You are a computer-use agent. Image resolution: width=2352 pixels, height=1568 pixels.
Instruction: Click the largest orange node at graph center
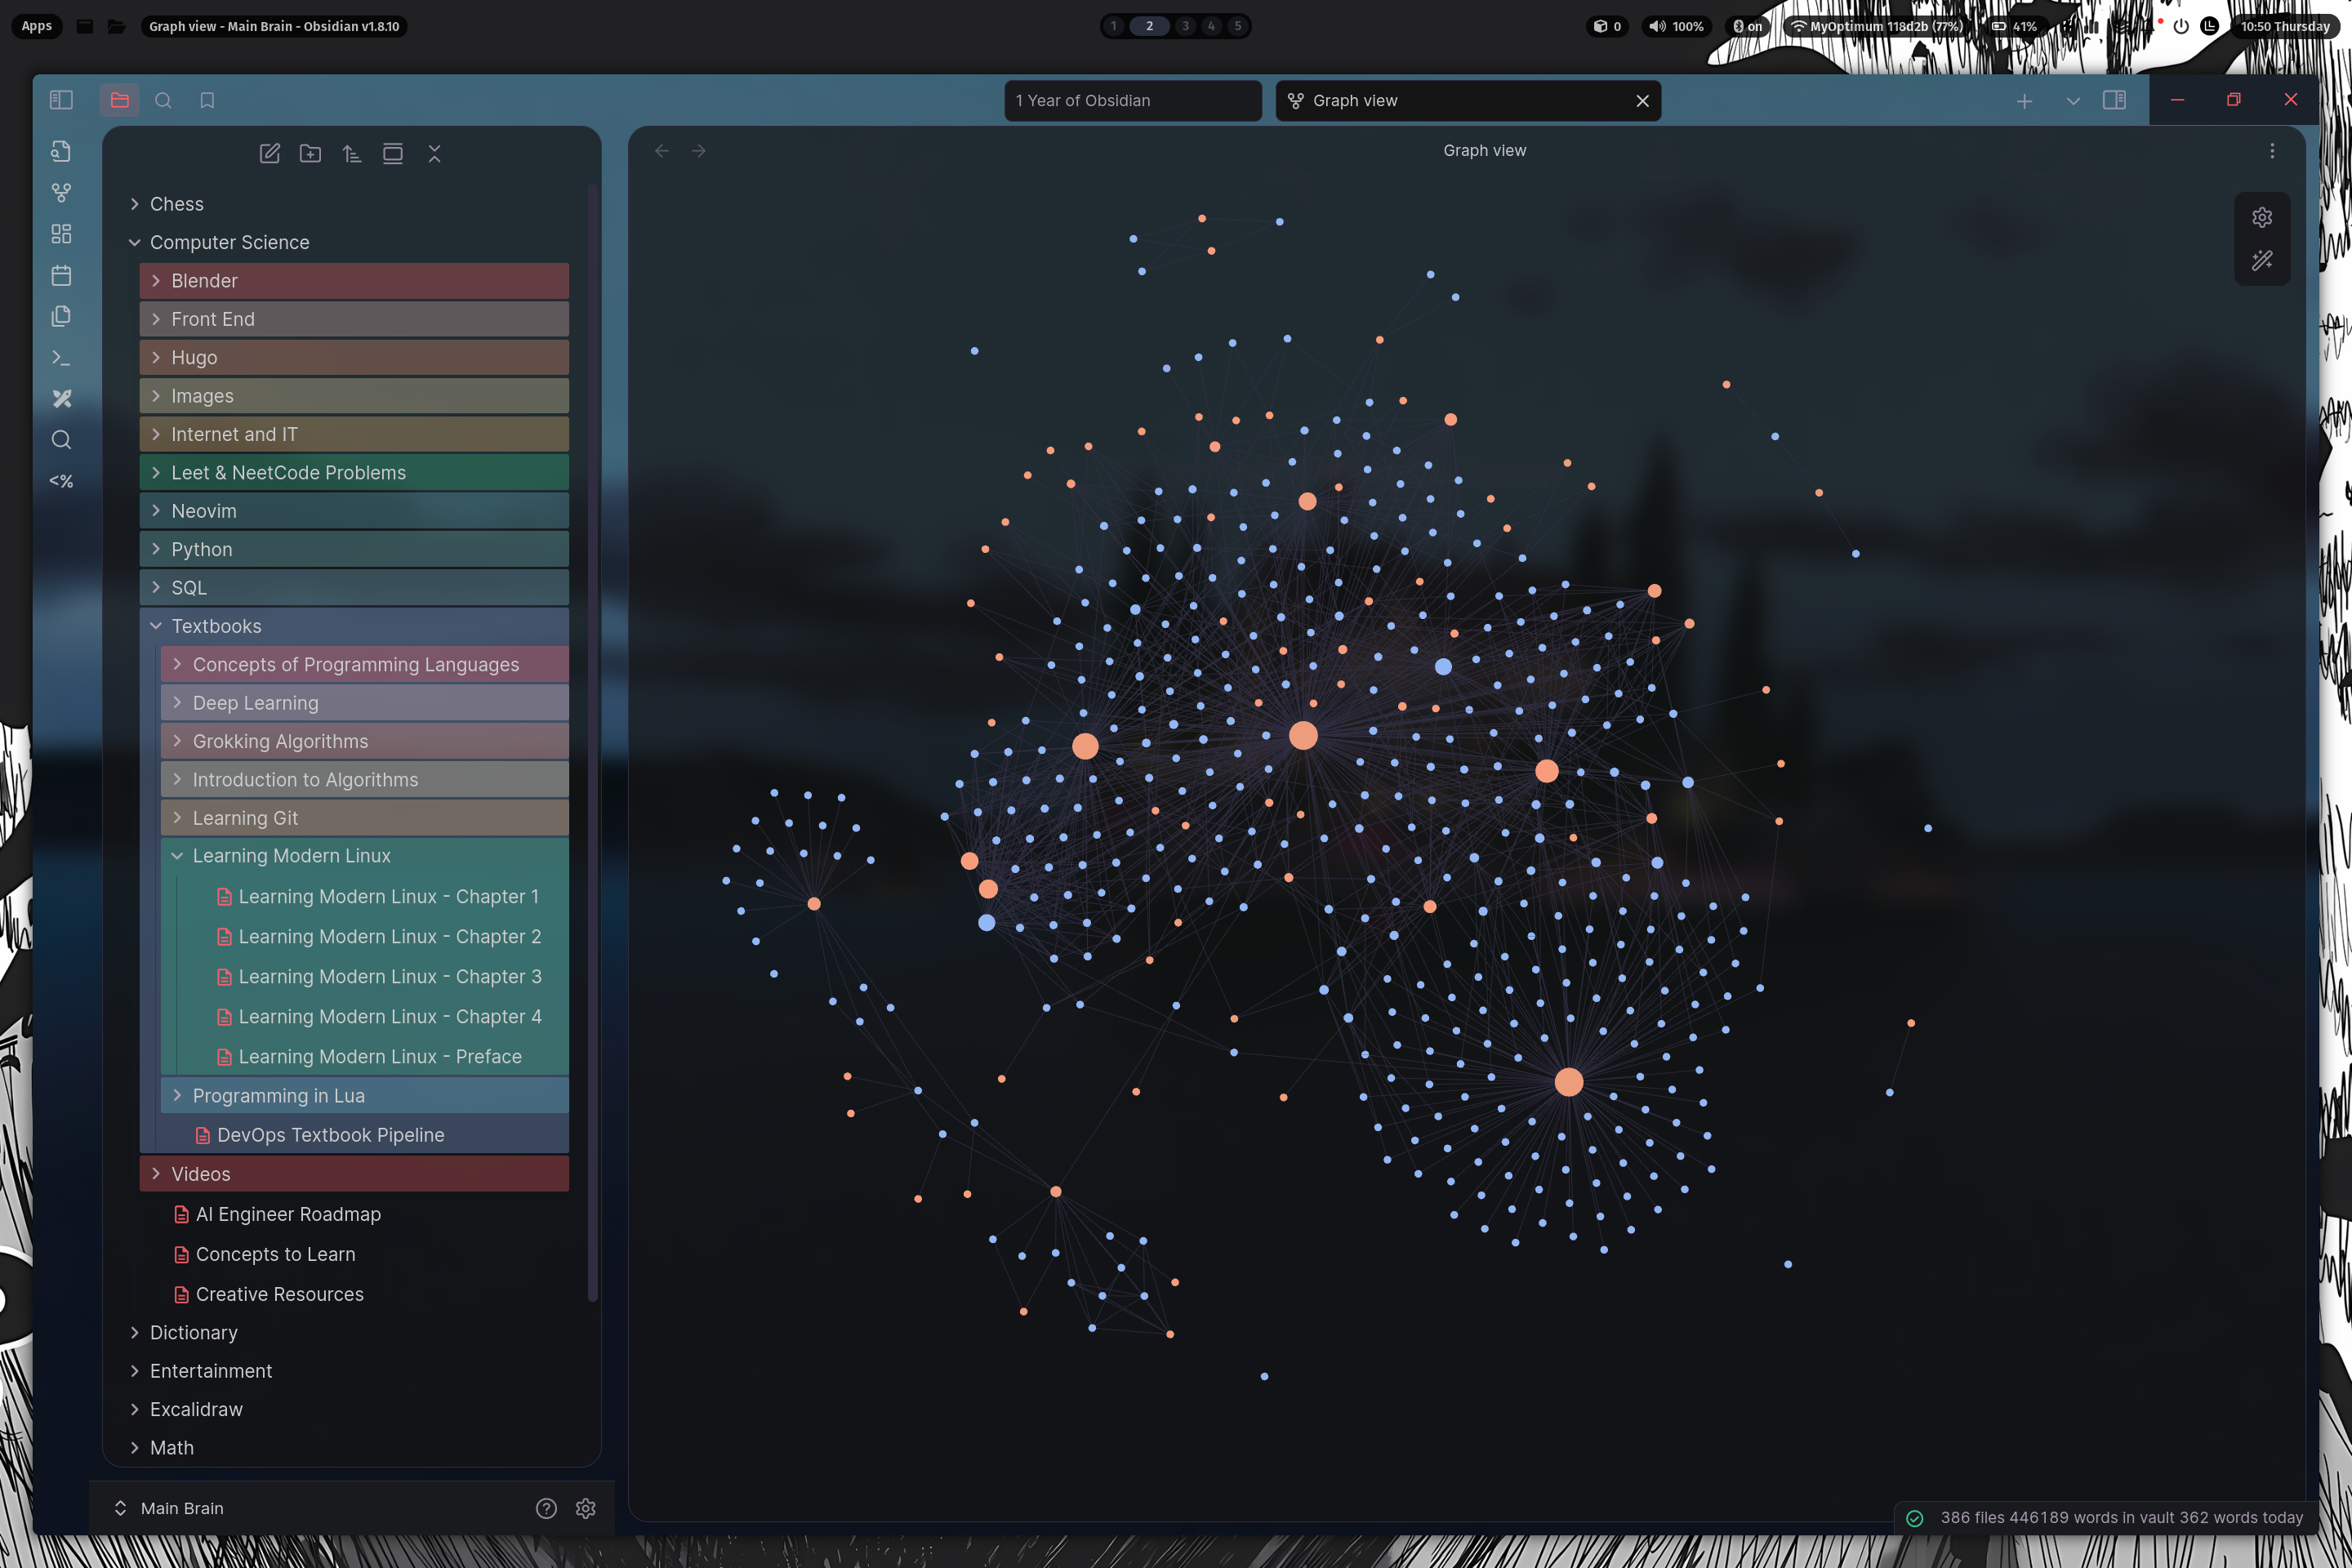[1303, 736]
